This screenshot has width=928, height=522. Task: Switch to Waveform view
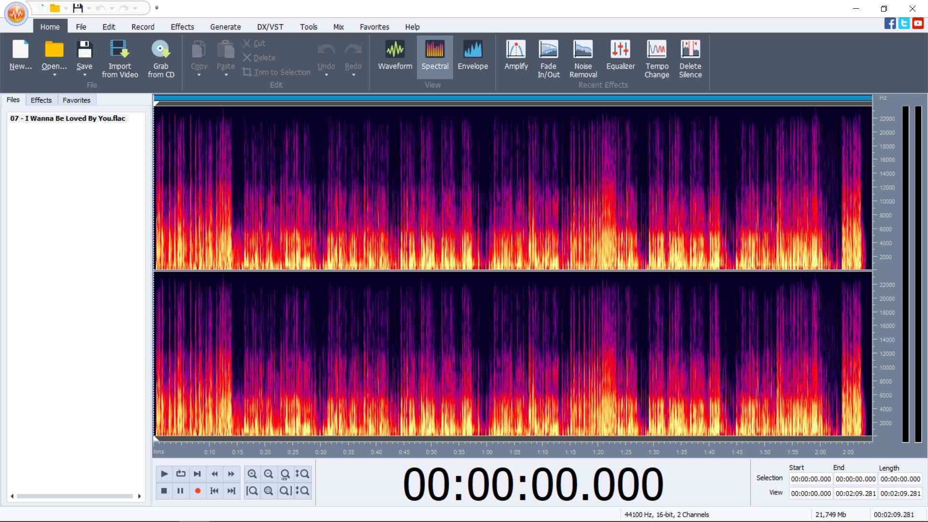pos(395,56)
